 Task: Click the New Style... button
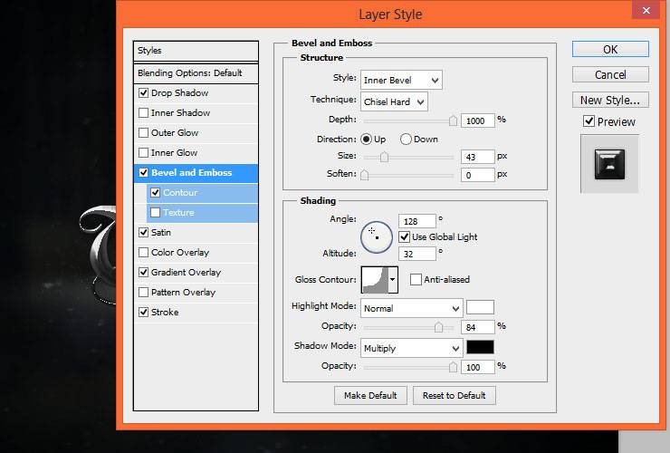point(610,100)
